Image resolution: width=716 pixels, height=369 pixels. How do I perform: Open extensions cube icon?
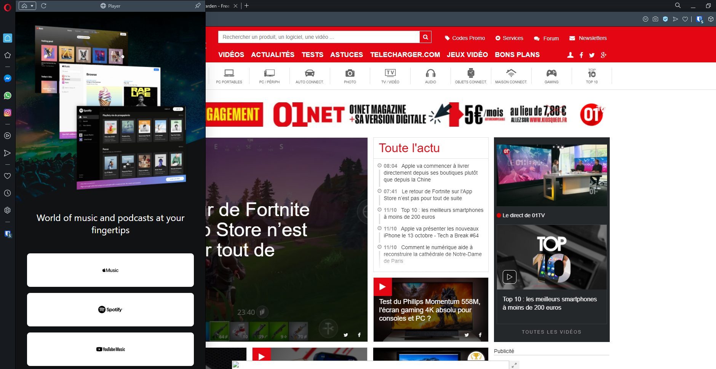click(x=710, y=19)
